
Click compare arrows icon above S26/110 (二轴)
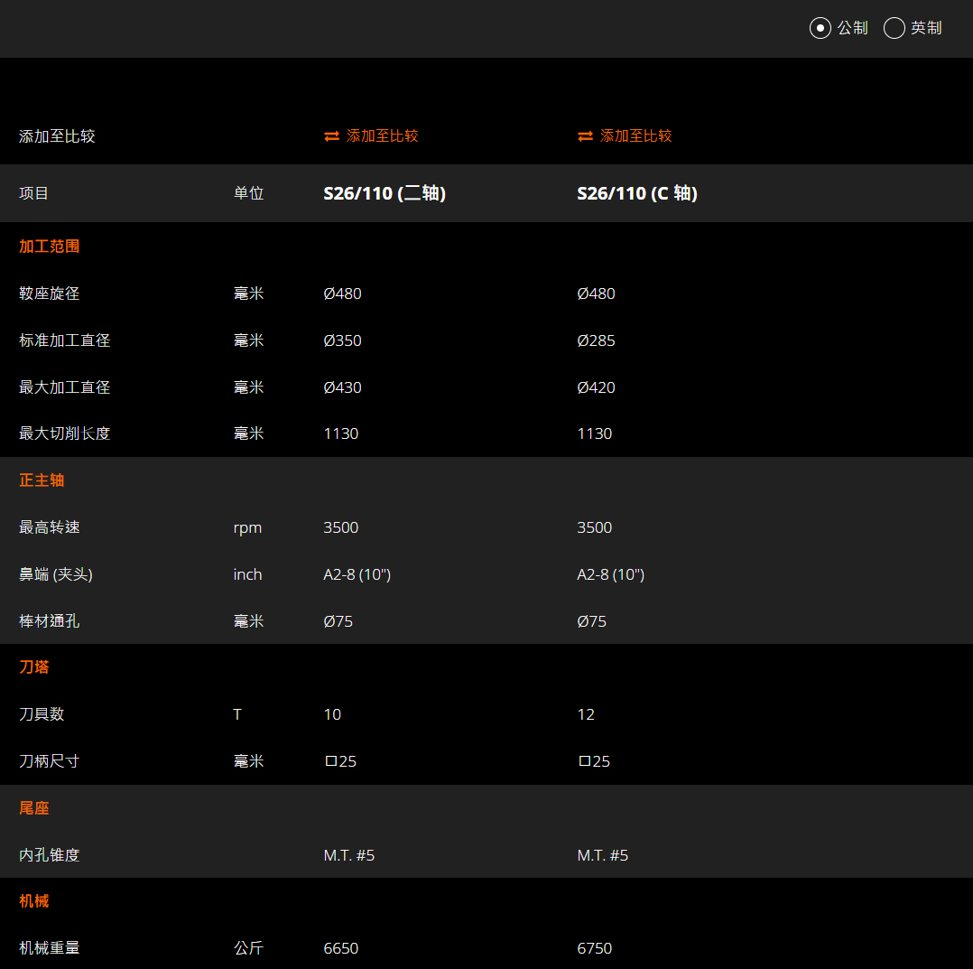click(332, 136)
